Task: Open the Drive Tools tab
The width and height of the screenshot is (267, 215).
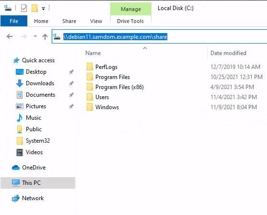Action: pyautogui.click(x=130, y=21)
